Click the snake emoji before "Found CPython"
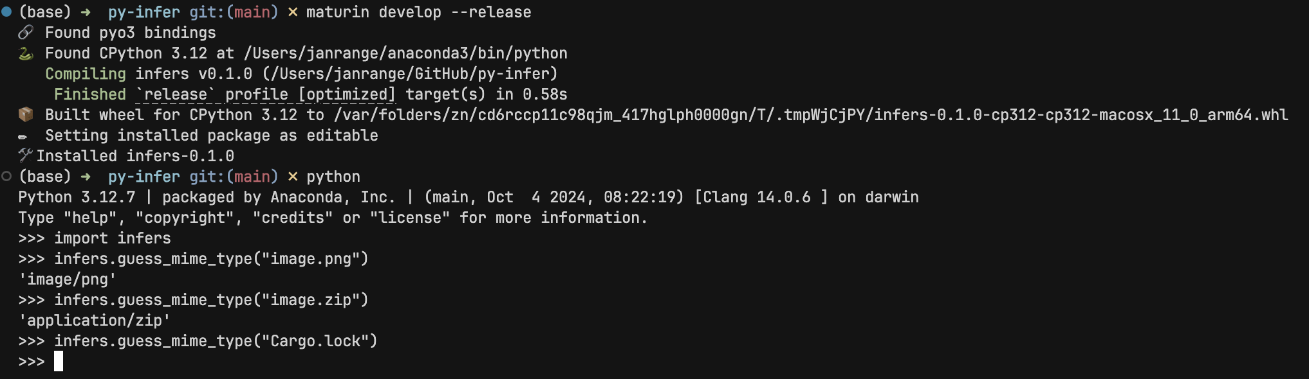 pos(26,53)
